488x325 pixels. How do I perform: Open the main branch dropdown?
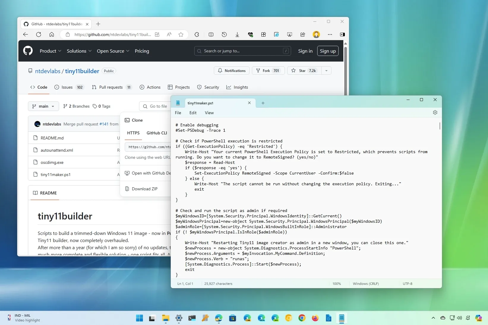pos(43,106)
